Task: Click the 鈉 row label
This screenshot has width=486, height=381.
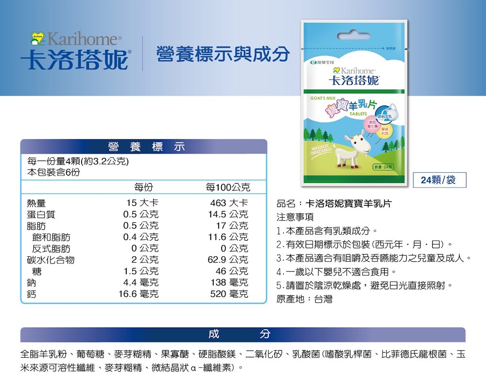Action: click(32, 282)
